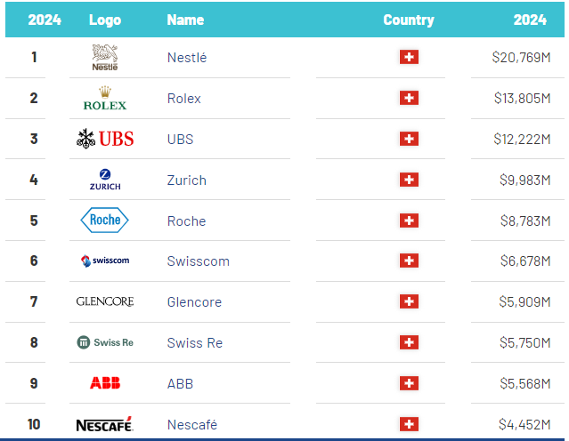
Task: Click the Swisscom logo
Action: pos(105,261)
